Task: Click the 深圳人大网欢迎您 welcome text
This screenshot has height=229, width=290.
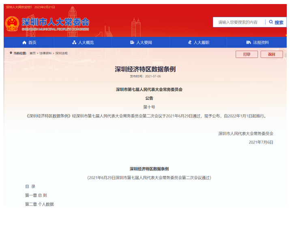Action: [19, 7]
